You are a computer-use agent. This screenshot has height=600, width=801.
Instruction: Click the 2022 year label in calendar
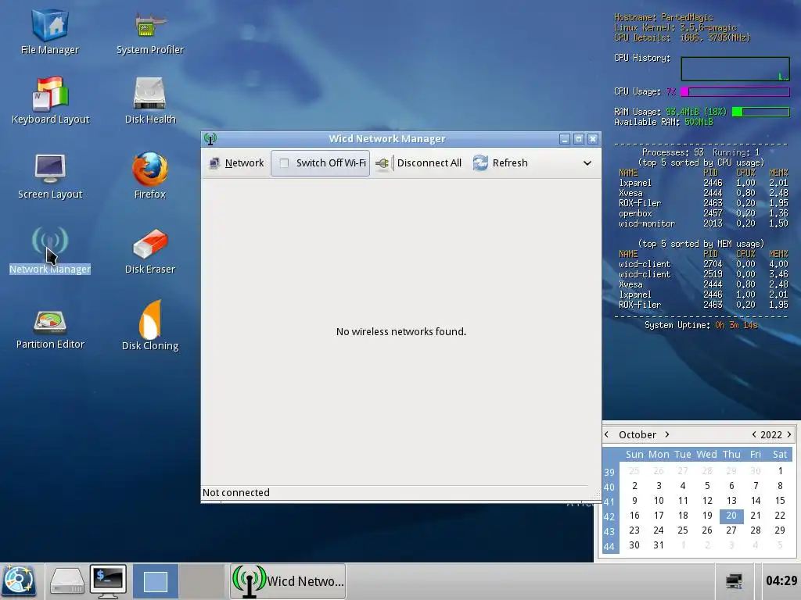tap(770, 434)
